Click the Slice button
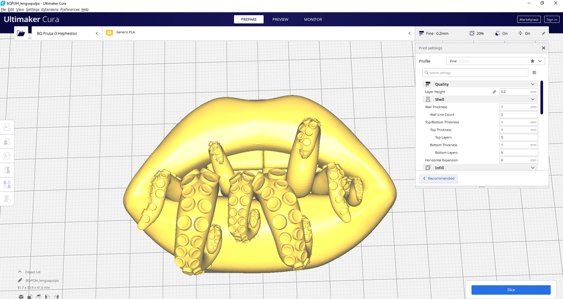The height and width of the screenshot is (299, 563). [511, 289]
